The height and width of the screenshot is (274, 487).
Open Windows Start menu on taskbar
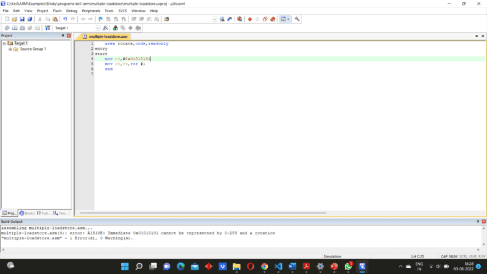coord(125,266)
